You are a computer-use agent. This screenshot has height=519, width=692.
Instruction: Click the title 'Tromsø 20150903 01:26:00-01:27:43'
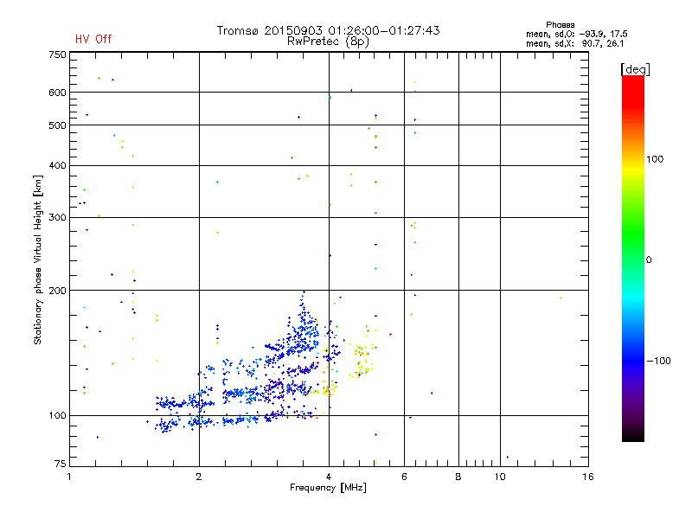coord(329,30)
